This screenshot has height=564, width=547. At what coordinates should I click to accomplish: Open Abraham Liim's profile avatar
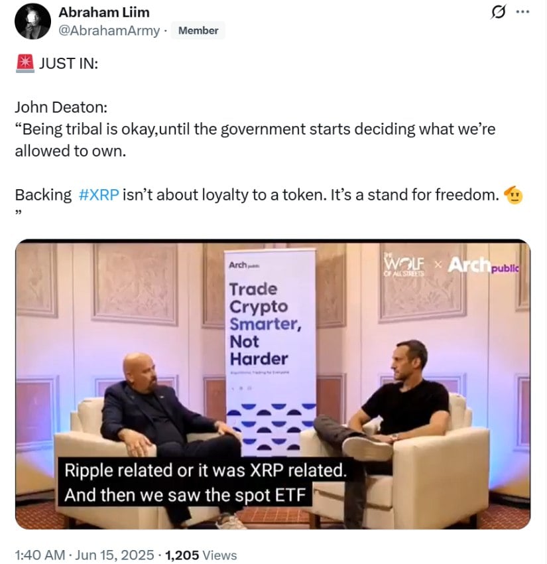[32, 21]
